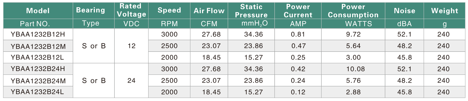Select the Static Pressure header
Image resolution: width=468 pixels, height=101 pixels.
pyautogui.click(x=251, y=11)
